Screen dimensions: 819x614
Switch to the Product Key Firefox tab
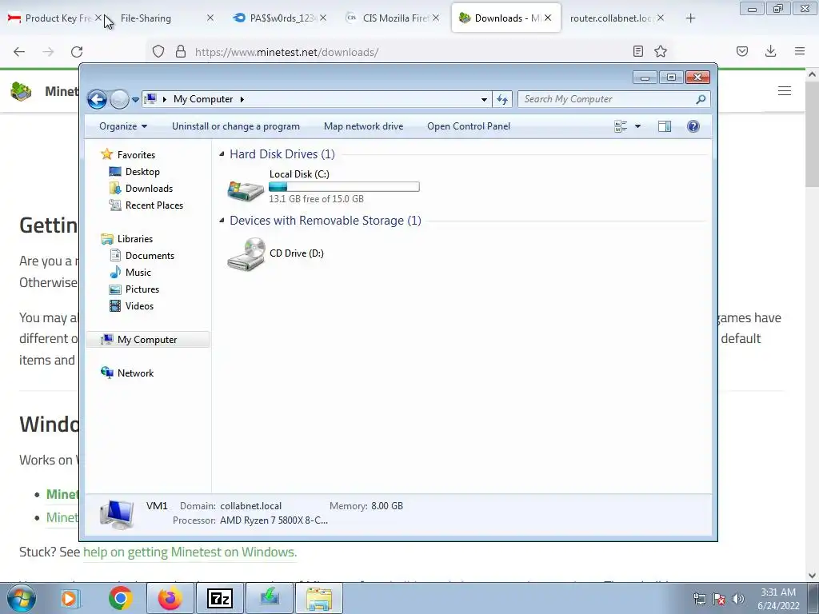point(50,18)
